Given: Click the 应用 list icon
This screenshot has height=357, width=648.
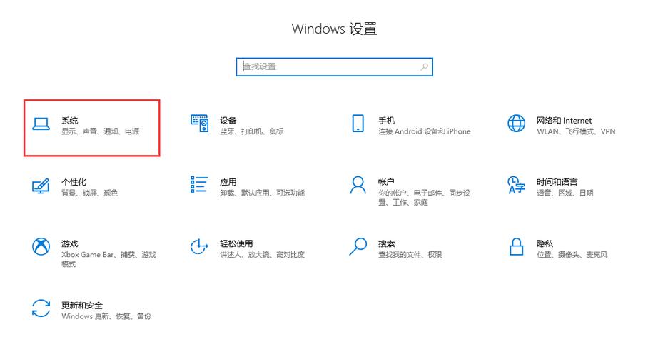Looking at the screenshot, I should [199, 184].
